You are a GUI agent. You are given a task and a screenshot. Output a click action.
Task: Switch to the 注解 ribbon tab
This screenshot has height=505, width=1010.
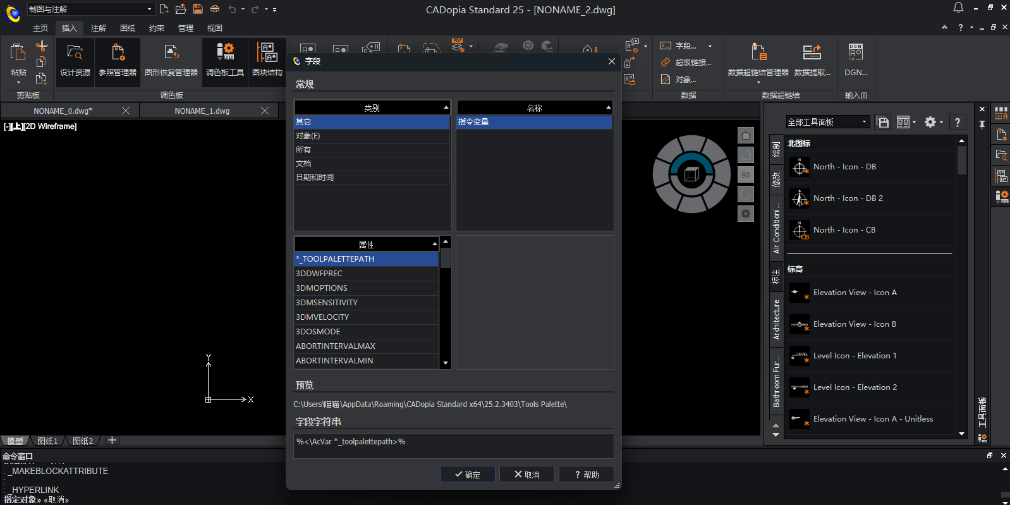[x=98, y=28]
